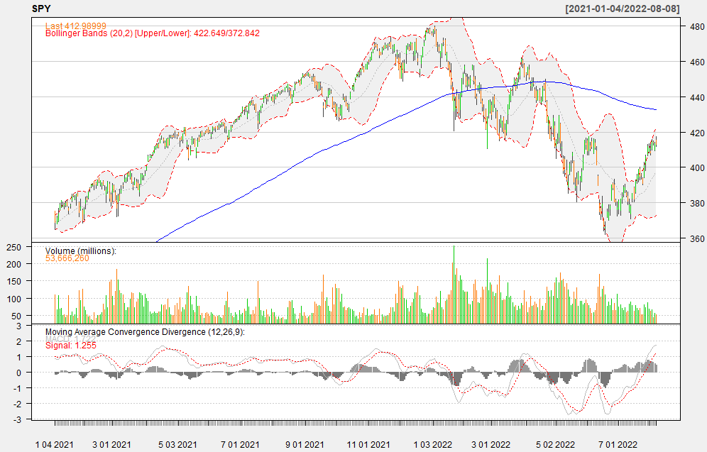This screenshot has width=707, height=452.
Task: Click the Moving Average Convergence Divergence label
Action: pos(145,331)
